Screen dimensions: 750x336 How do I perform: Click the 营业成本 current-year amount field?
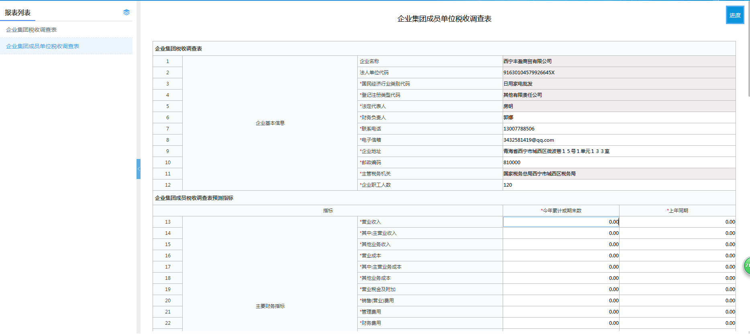coord(561,256)
